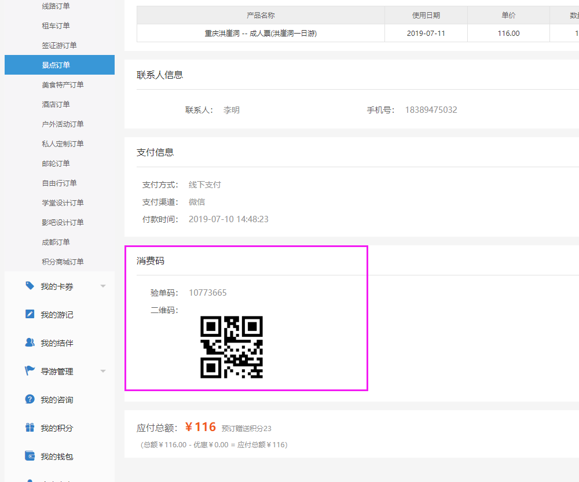Open 导游管理 via its flag icon

tap(30, 371)
